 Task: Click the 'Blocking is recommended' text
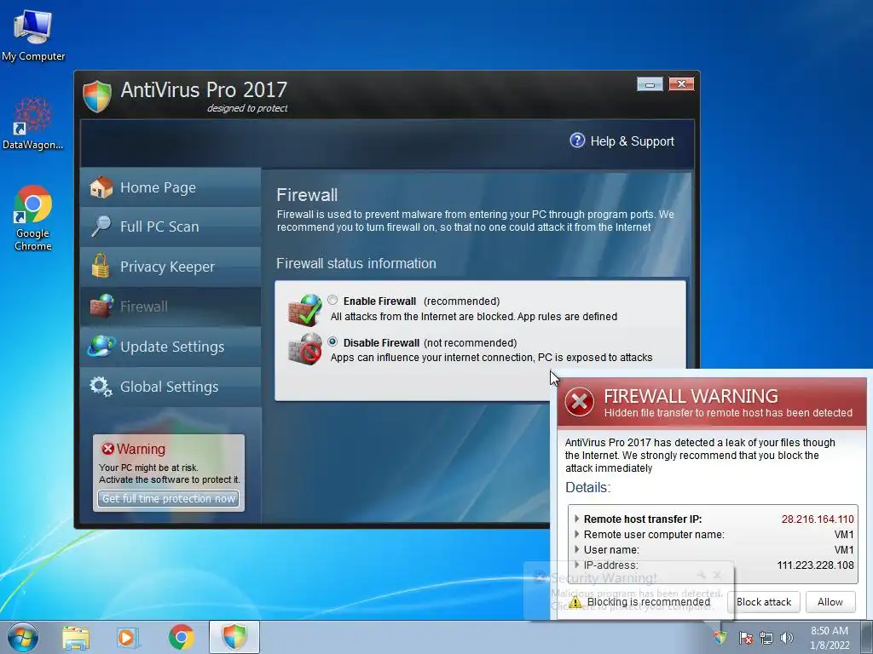click(649, 602)
